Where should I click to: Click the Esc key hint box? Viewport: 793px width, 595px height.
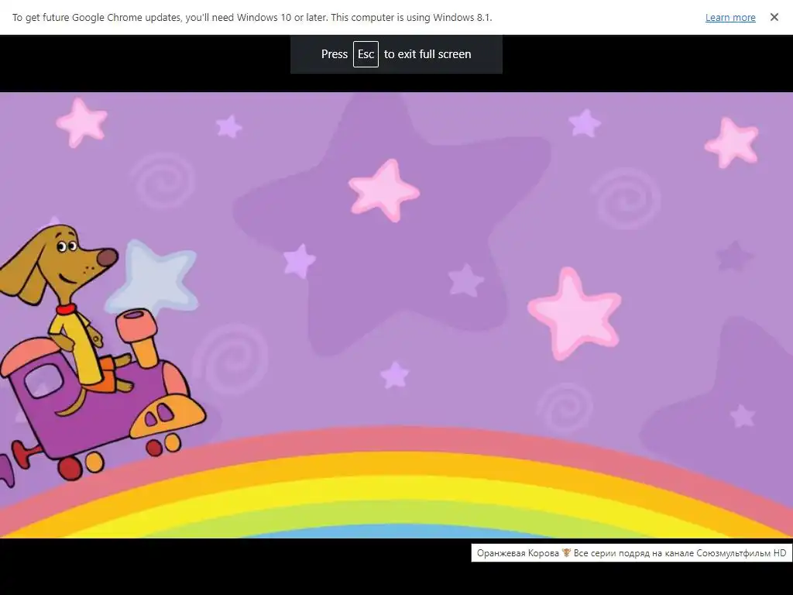point(366,54)
